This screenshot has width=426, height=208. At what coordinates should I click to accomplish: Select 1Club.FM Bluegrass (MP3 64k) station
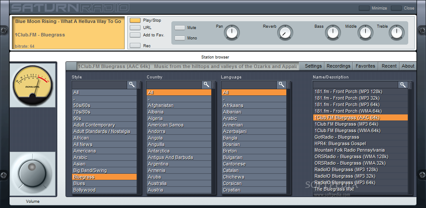(360, 124)
